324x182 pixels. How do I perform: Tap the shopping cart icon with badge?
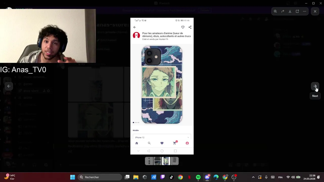pos(175,143)
